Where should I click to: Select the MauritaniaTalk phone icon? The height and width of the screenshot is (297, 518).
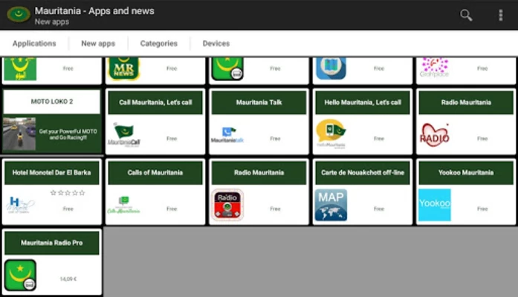[x=227, y=134]
